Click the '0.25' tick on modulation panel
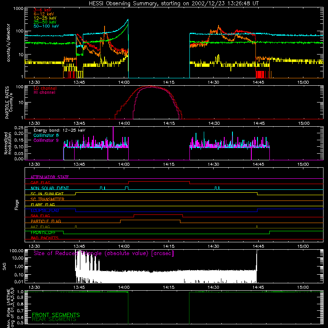The height and width of the screenshot is (328, 328). point(19,128)
